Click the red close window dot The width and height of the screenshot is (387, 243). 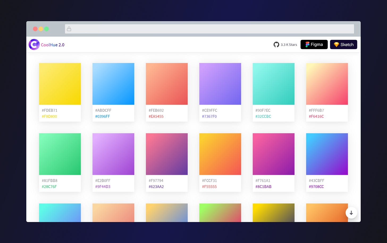[35, 29]
